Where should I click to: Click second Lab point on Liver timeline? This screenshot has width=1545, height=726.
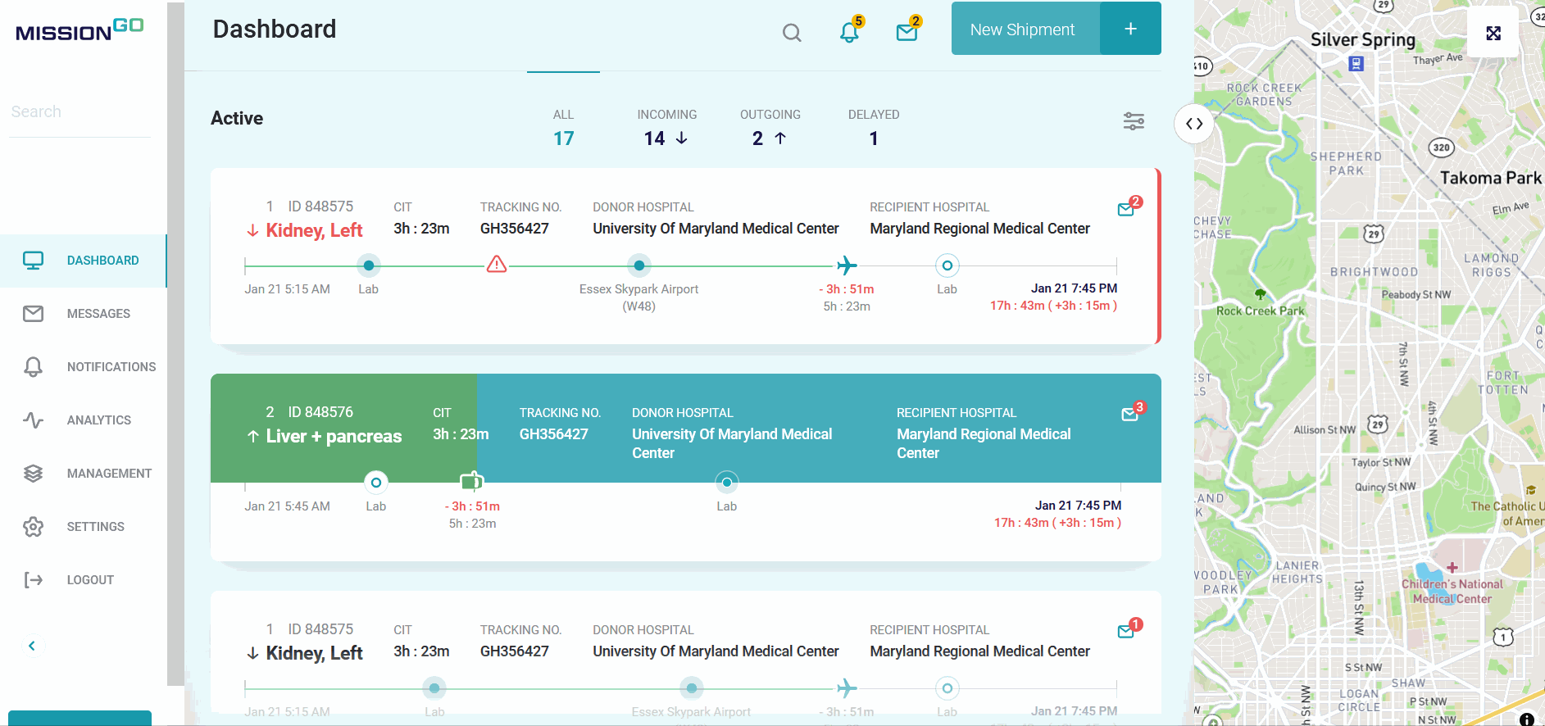[727, 483]
